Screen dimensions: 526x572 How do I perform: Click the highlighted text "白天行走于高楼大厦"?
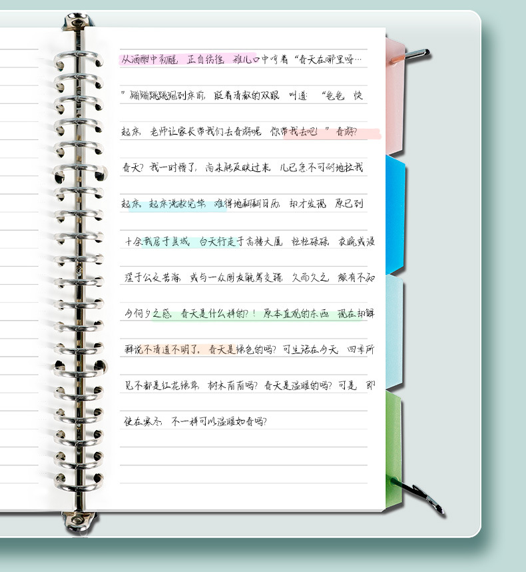241,241
